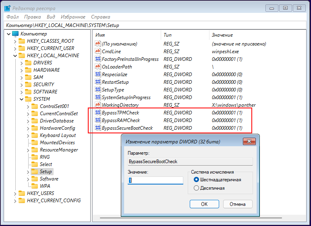
Task: Click the Значение input field
Action: 155,180
